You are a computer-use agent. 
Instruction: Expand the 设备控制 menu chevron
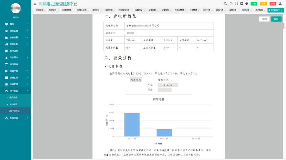click(27, 71)
